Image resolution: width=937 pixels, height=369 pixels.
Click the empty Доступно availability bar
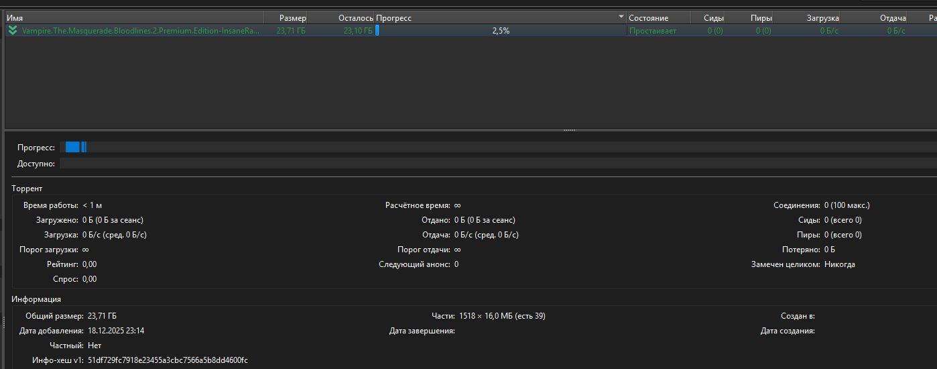pyautogui.click(x=496, y=163)
